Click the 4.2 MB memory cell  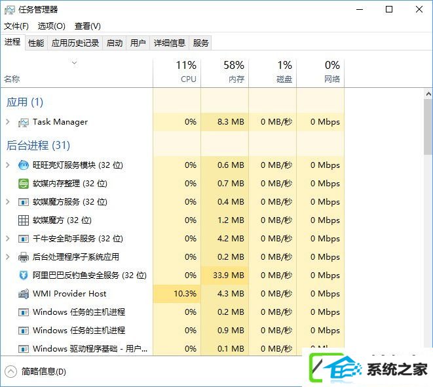click(225, 239)
